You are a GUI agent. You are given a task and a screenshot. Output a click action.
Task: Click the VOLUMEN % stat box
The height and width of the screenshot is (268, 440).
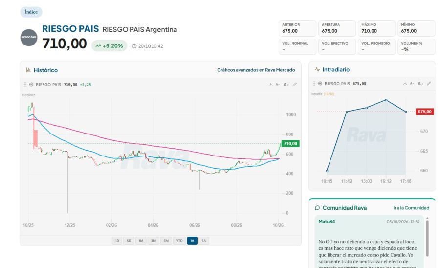point(417,46)
